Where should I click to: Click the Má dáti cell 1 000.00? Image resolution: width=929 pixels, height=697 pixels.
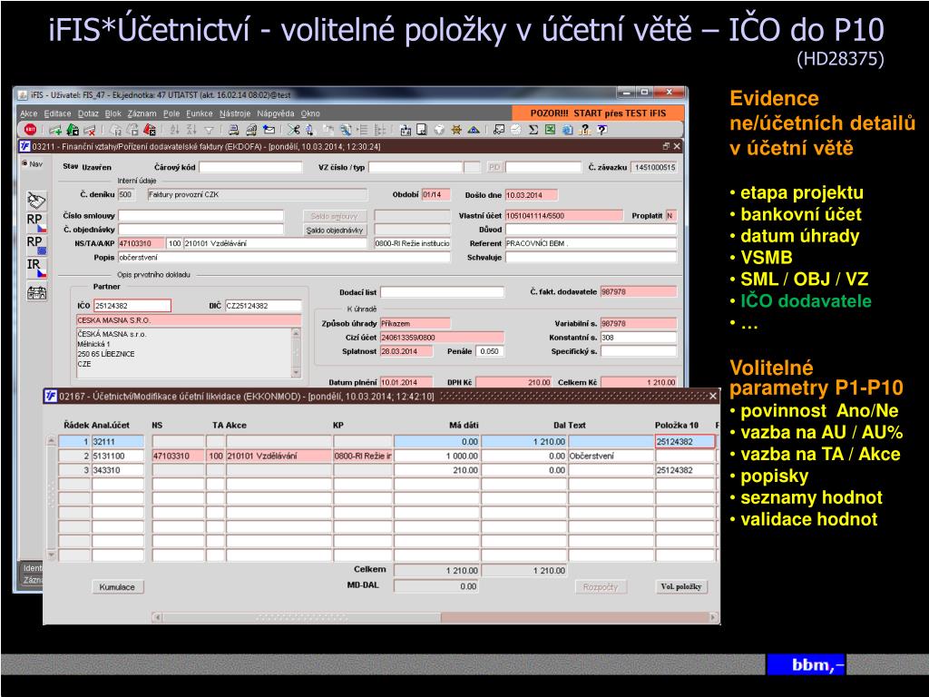click(x=436, y=456)
